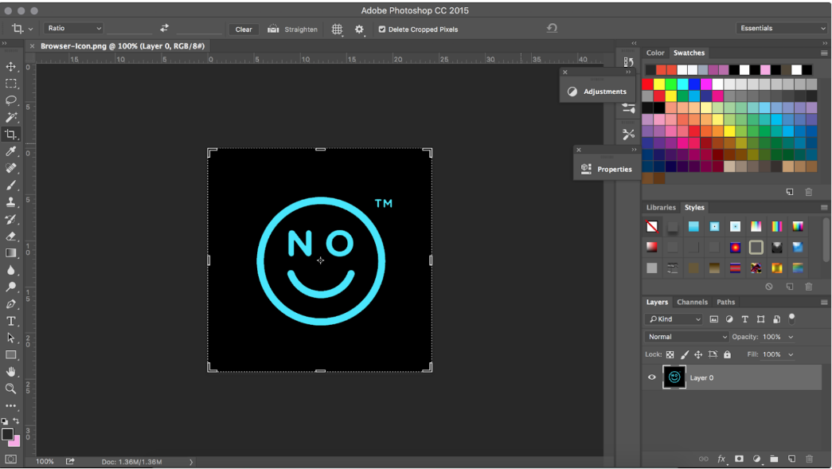Click the crop overlay grid icon
832x469 pixels.
pos(337,29)
